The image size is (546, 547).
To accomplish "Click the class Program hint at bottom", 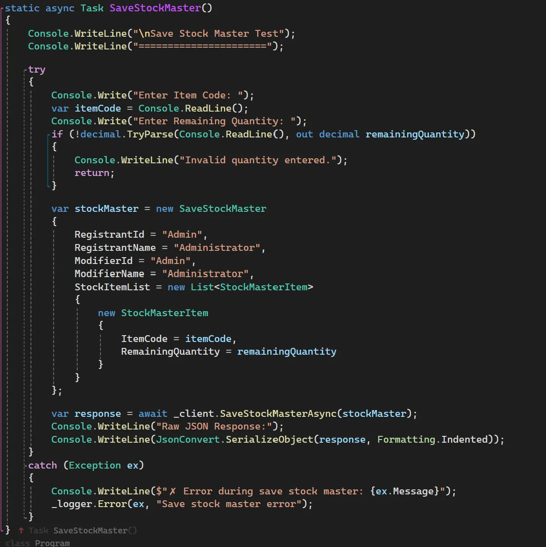I will (x=38, y=543).
